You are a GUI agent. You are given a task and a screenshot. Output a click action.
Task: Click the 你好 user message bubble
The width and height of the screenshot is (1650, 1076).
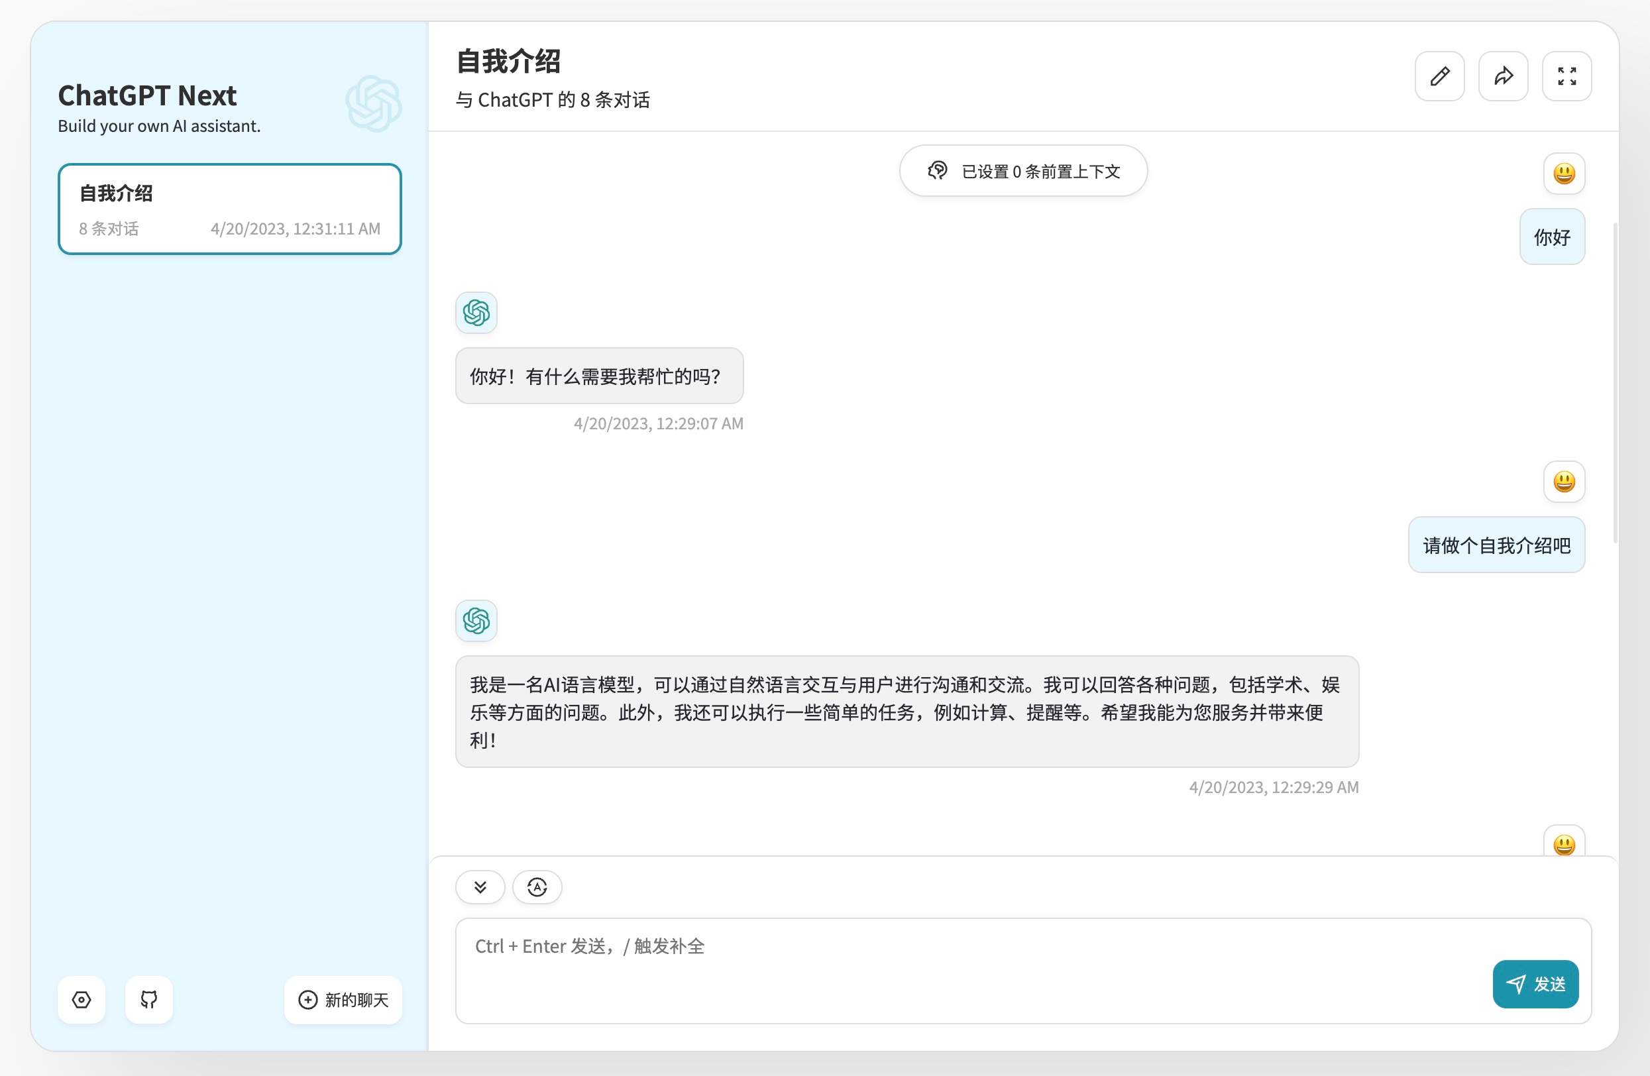tap(1552, 237)
